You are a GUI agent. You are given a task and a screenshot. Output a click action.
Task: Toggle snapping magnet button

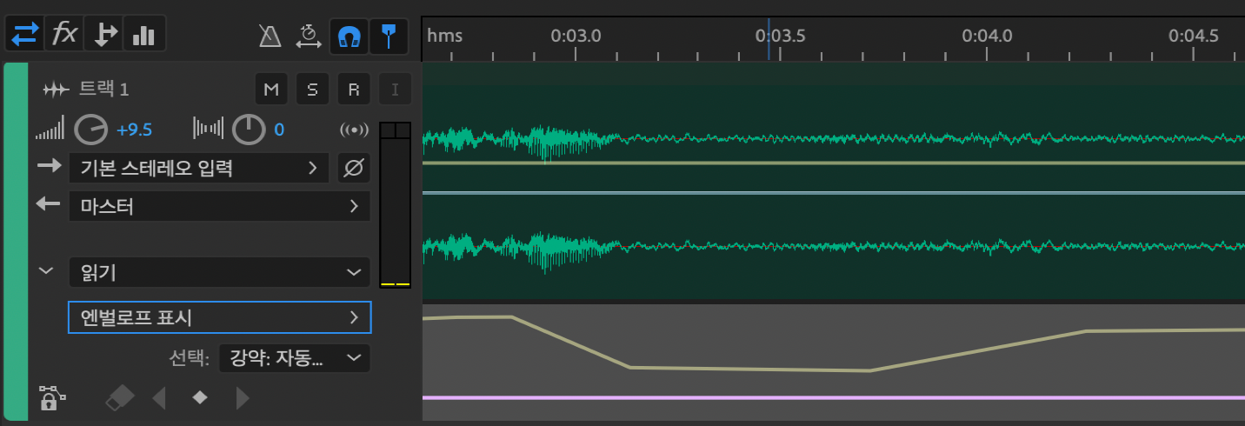coord(349,36)
